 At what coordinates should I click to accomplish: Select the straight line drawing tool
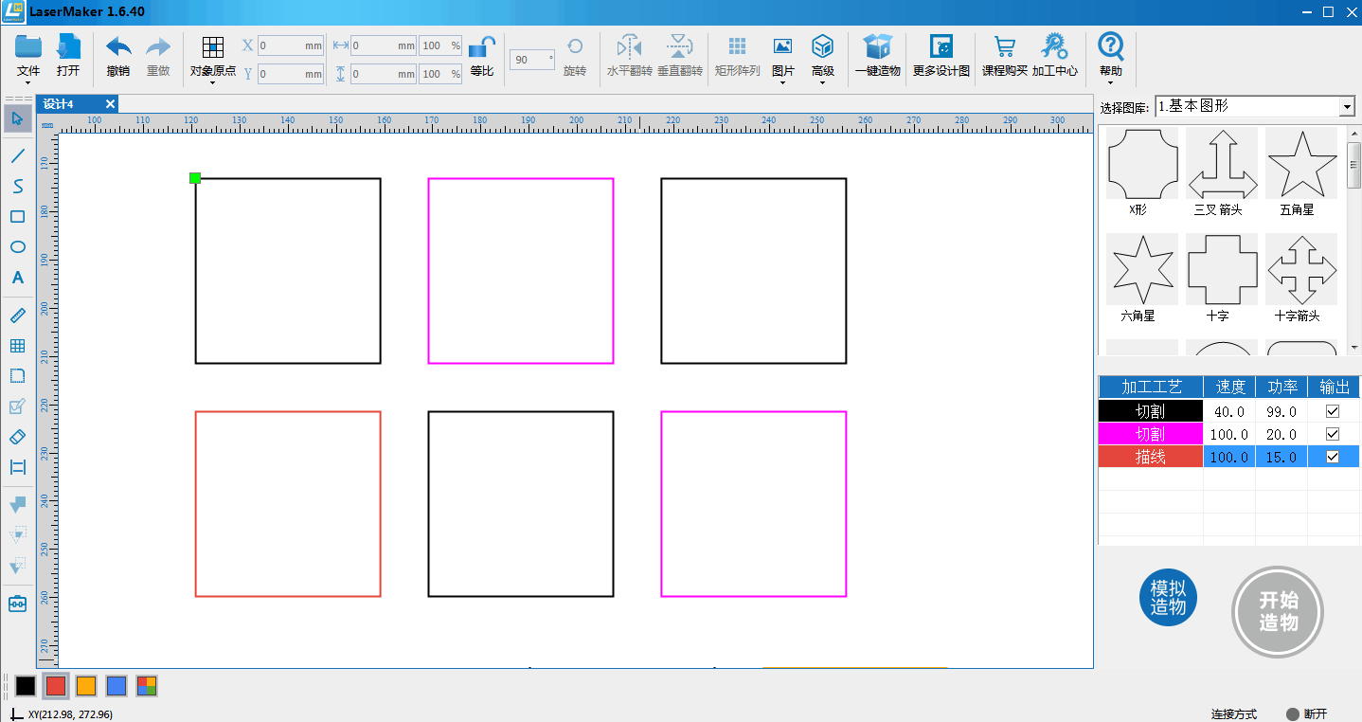(17, 155)
